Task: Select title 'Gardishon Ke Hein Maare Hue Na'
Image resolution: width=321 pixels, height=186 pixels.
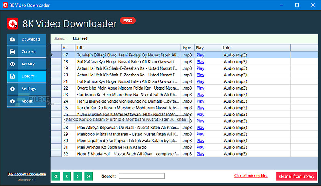Action: (x=127, y=95)
